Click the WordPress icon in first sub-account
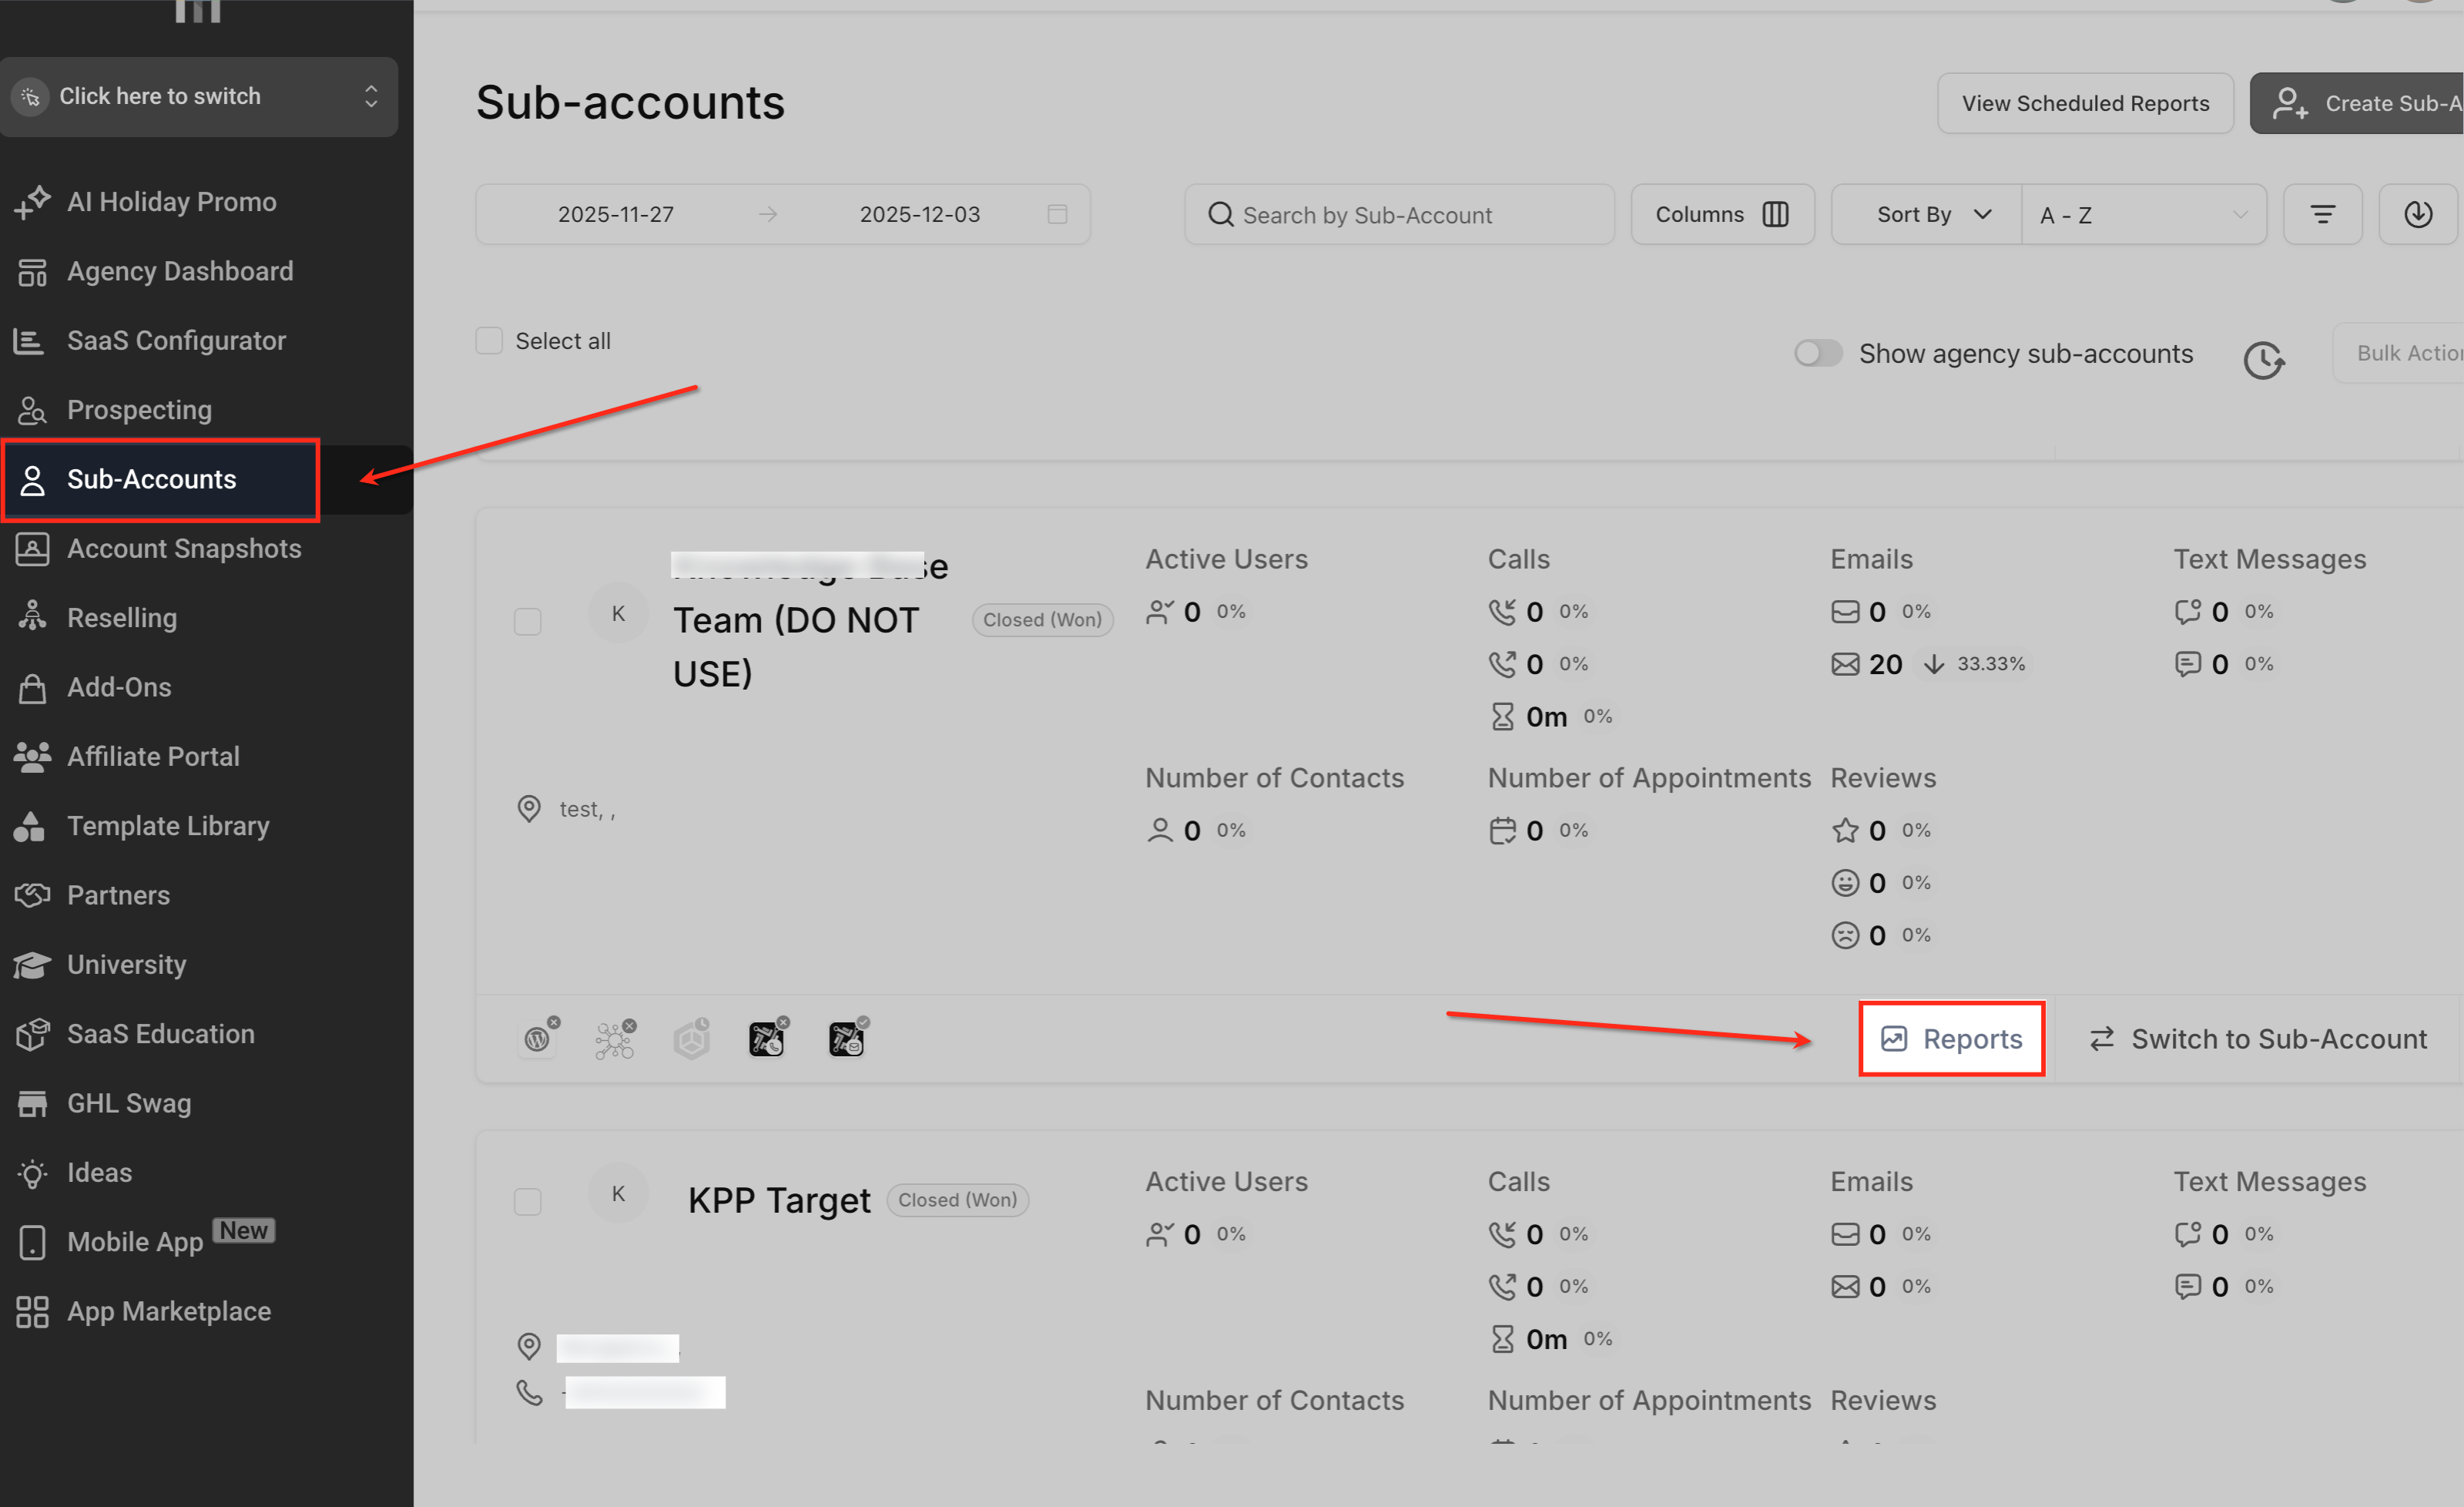The image size is (2464, 1507). coord(538,1039)
